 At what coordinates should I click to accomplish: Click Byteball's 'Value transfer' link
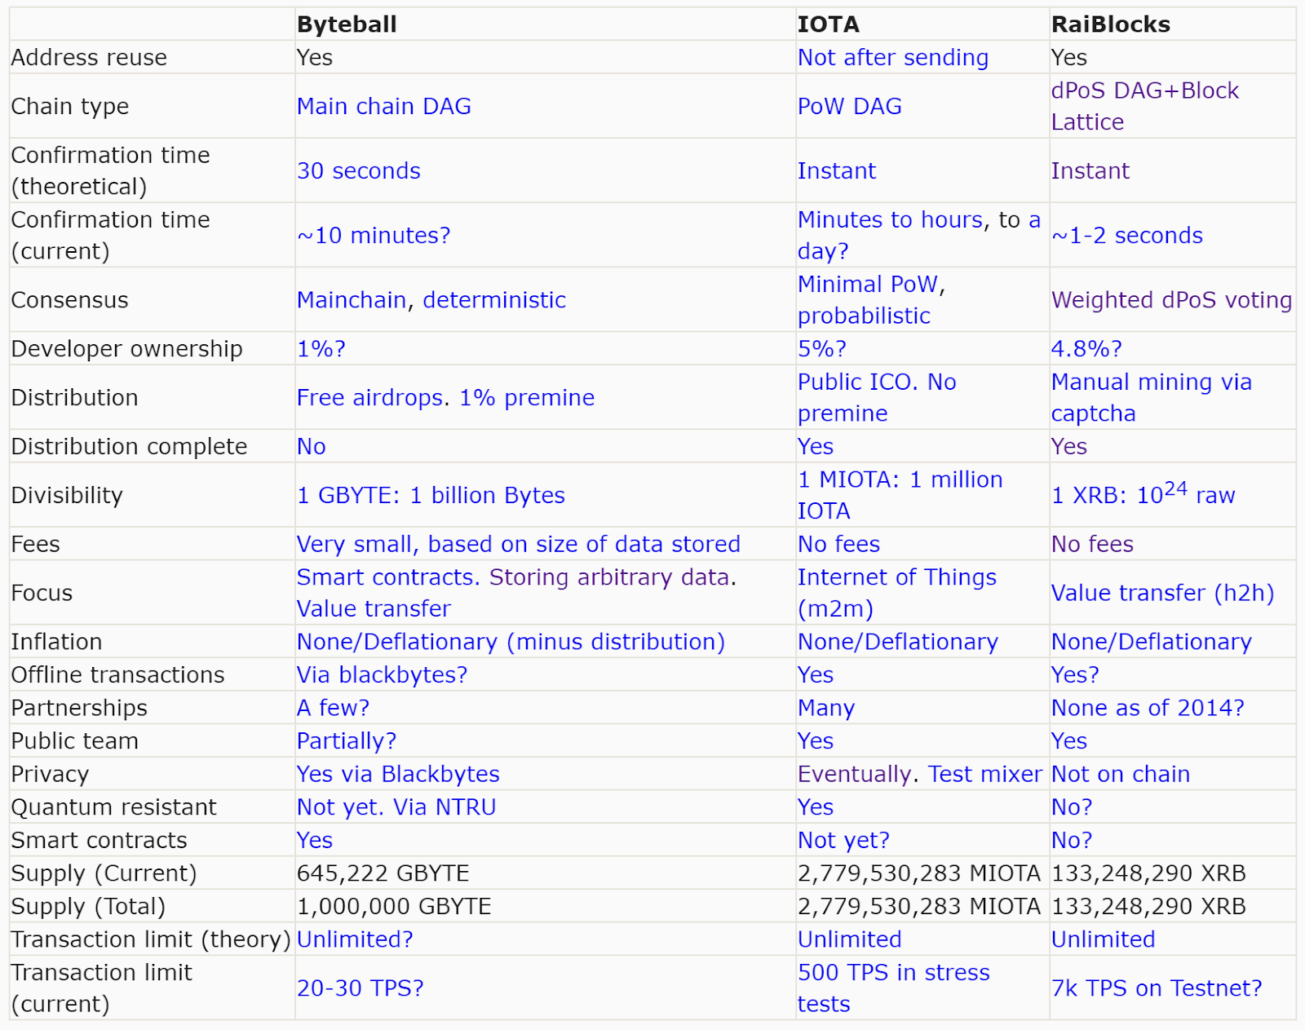point(374,609)
